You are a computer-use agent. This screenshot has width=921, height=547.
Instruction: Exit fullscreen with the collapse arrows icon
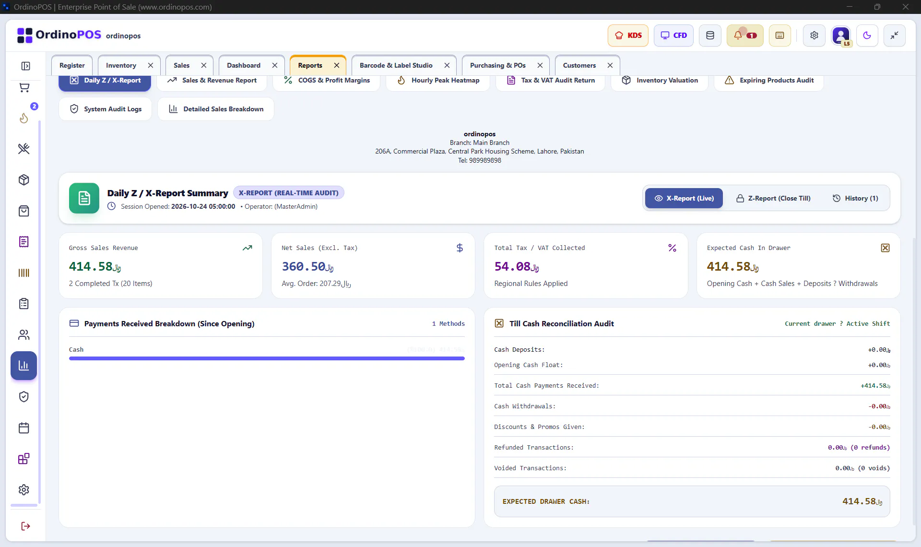tap(895, 36)
